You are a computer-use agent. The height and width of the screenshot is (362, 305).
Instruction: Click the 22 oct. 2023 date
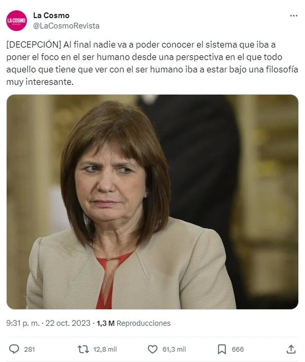tap(68, 323)
